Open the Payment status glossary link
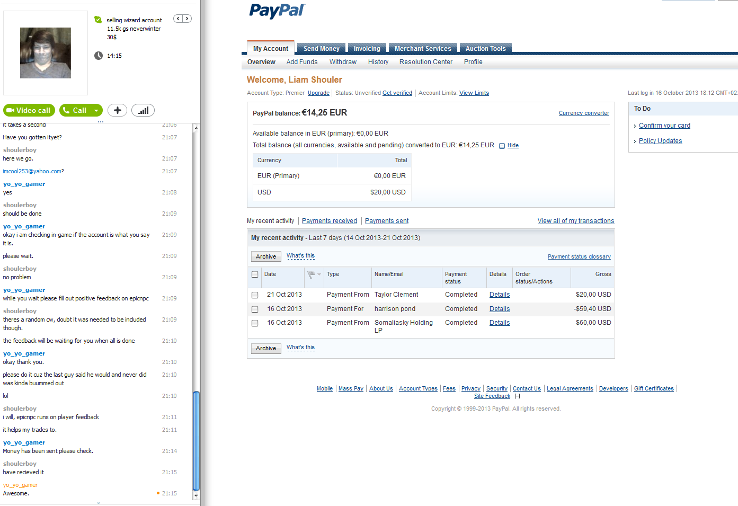Screen dimensions: 738x506 tap(579, 256)
